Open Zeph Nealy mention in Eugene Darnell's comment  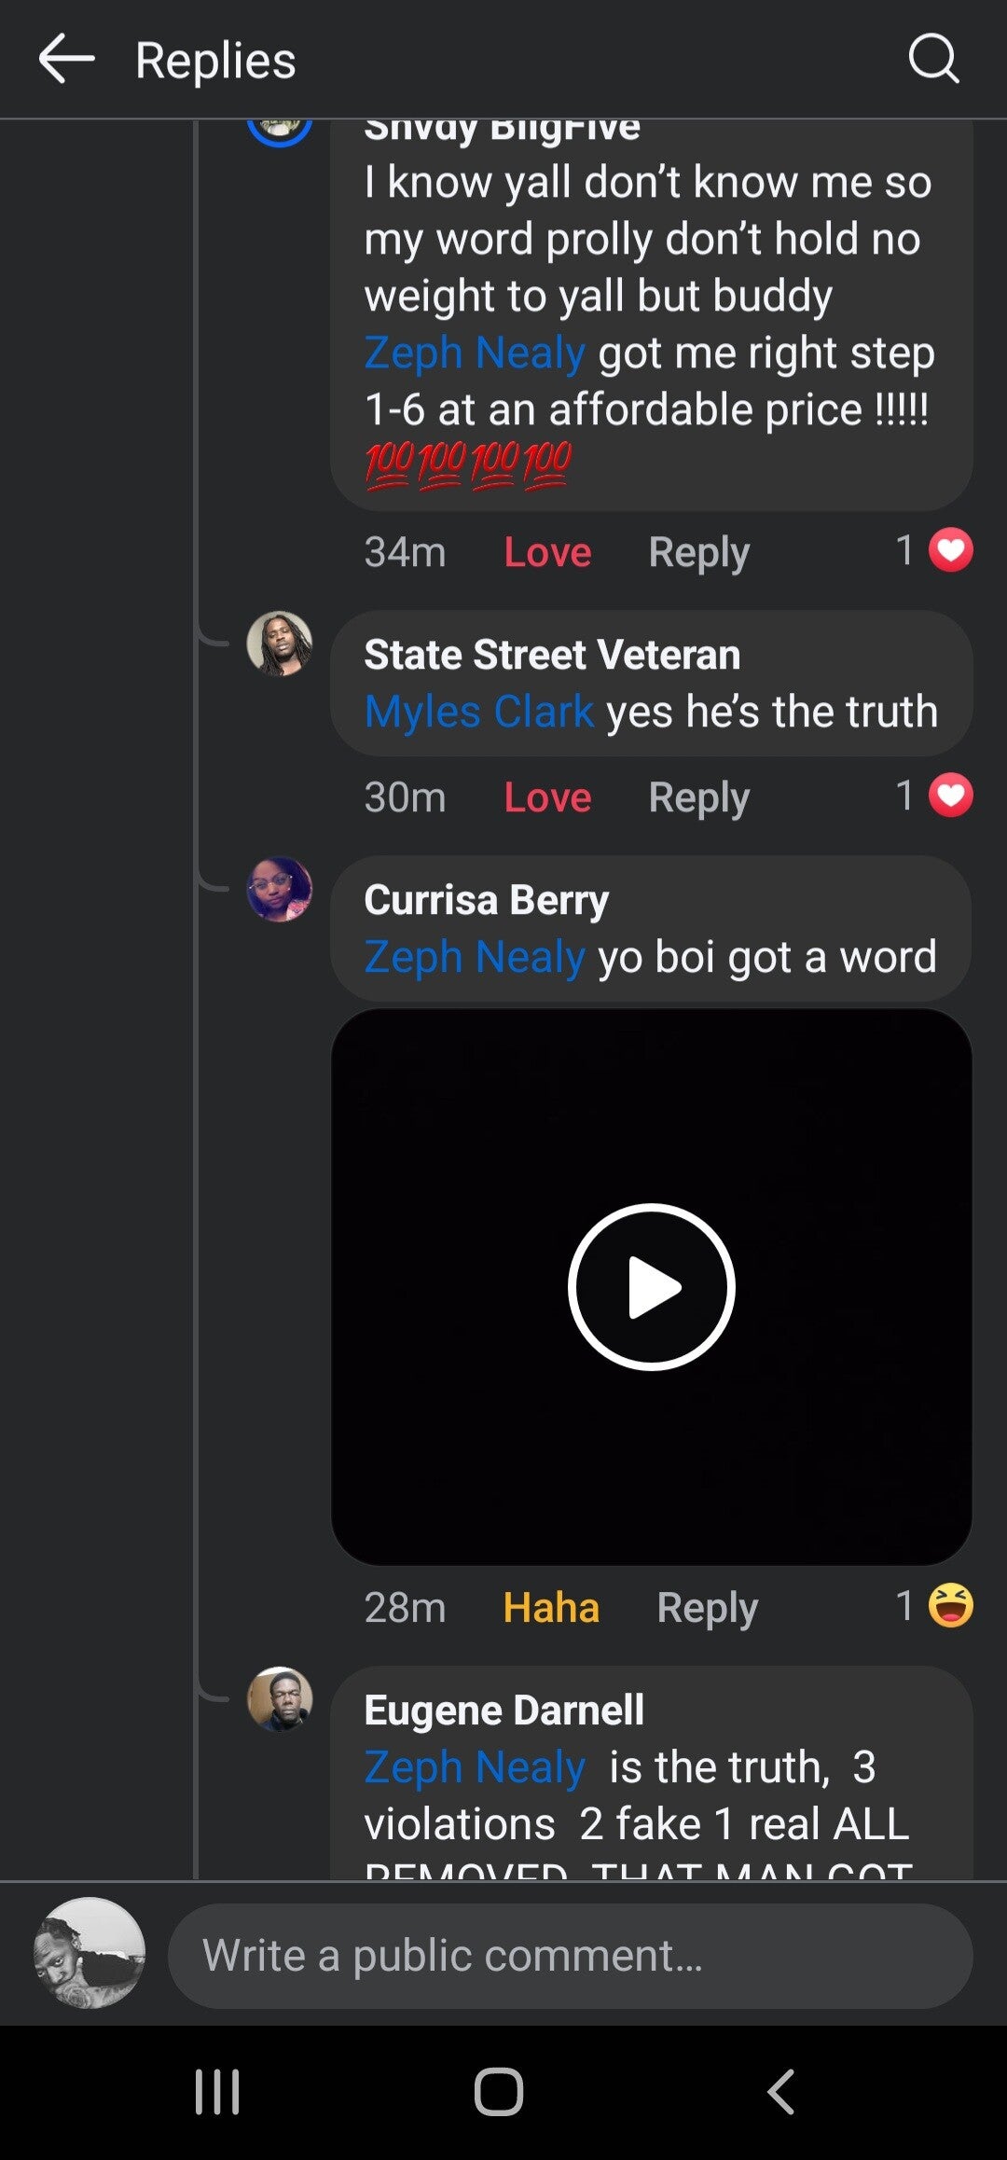(x=475, y=1767)
